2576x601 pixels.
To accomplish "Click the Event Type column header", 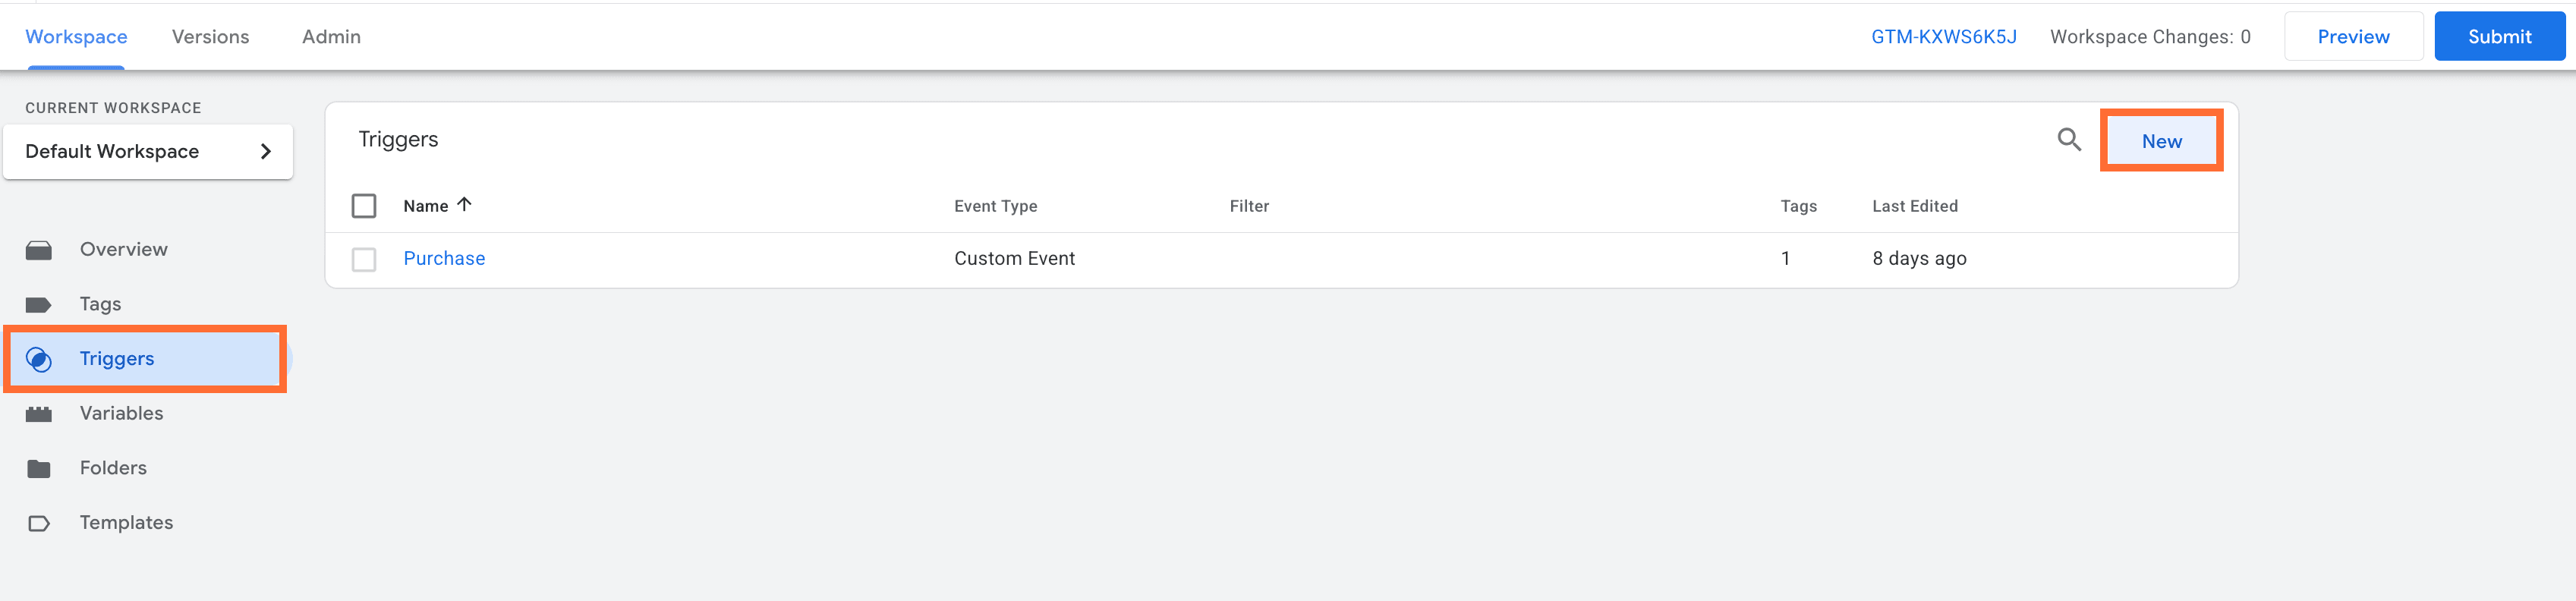I will (995, 206).
